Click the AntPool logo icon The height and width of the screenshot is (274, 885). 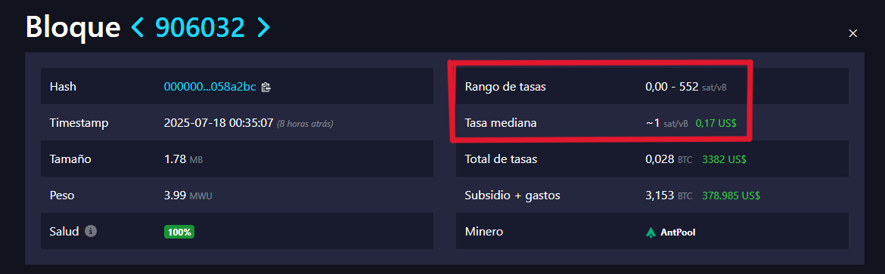click(x=651, y=232)
